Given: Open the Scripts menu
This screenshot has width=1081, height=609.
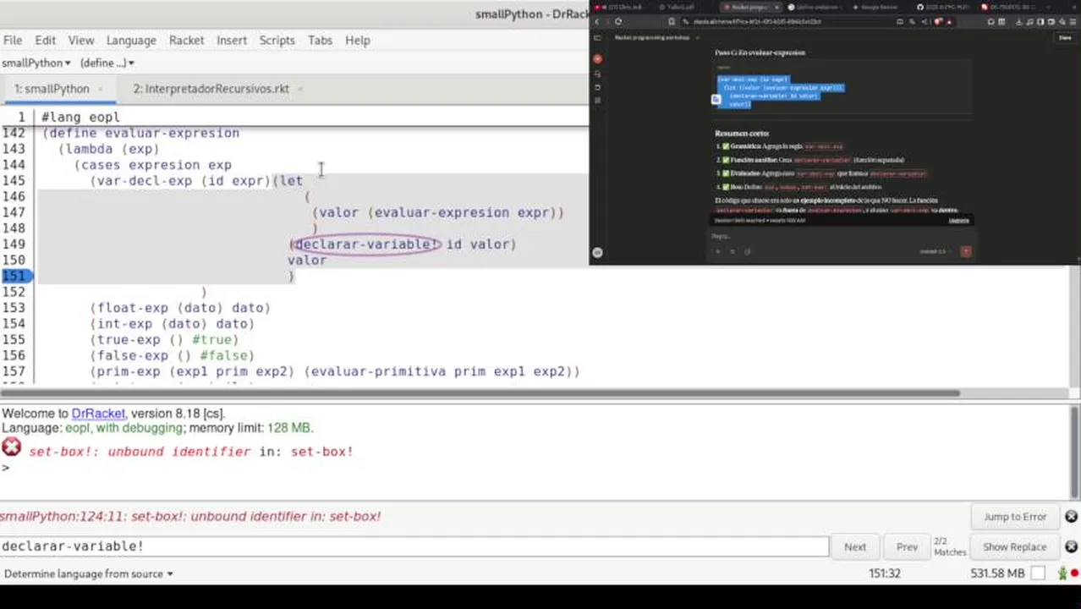Looking at the screenshot, I should tap(277, 40).
